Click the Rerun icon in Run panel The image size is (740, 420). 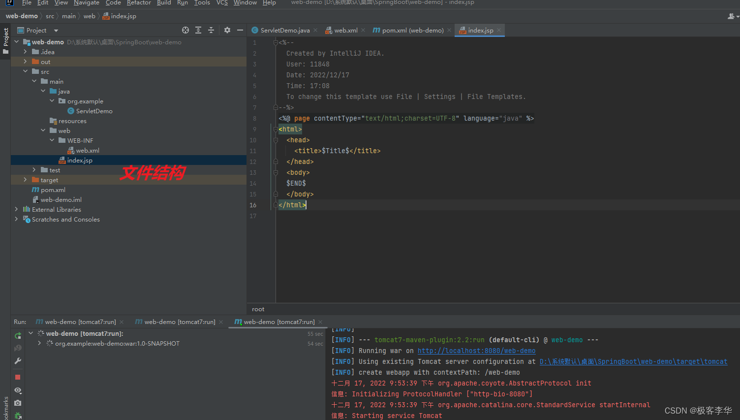[18, 335]
